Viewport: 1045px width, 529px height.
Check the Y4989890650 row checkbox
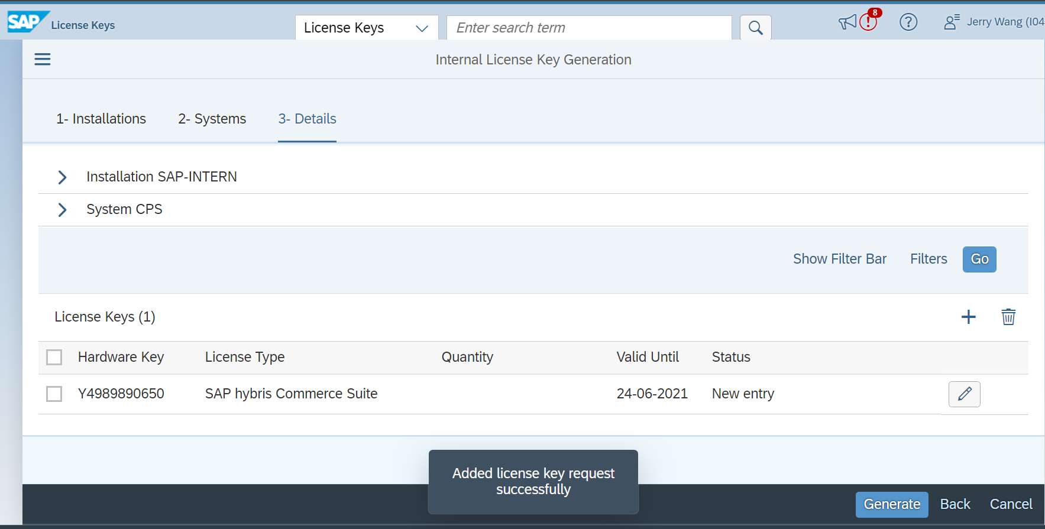click(54, 394)
